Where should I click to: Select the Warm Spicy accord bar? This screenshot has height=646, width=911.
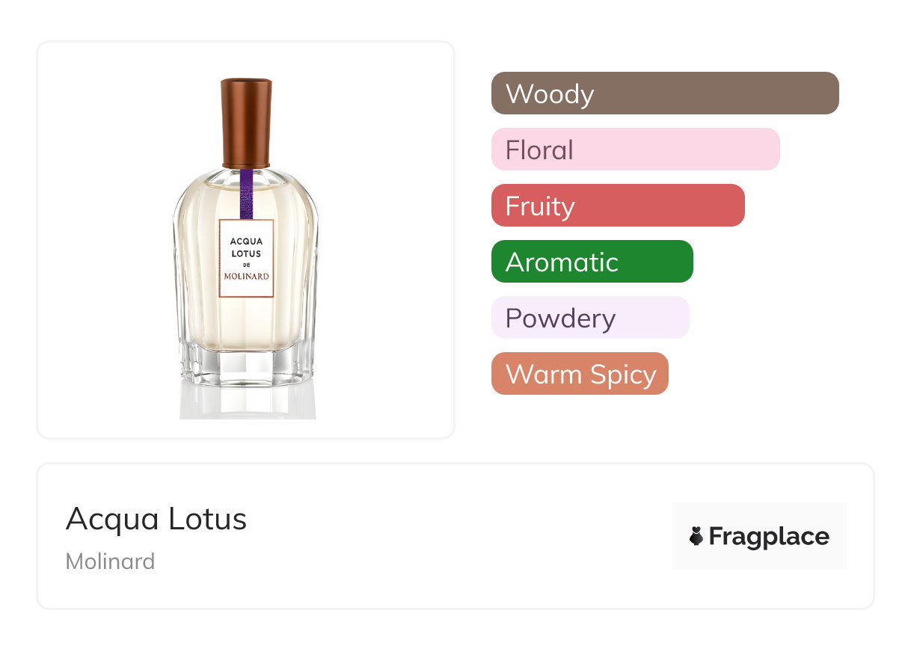click(579, 374)
